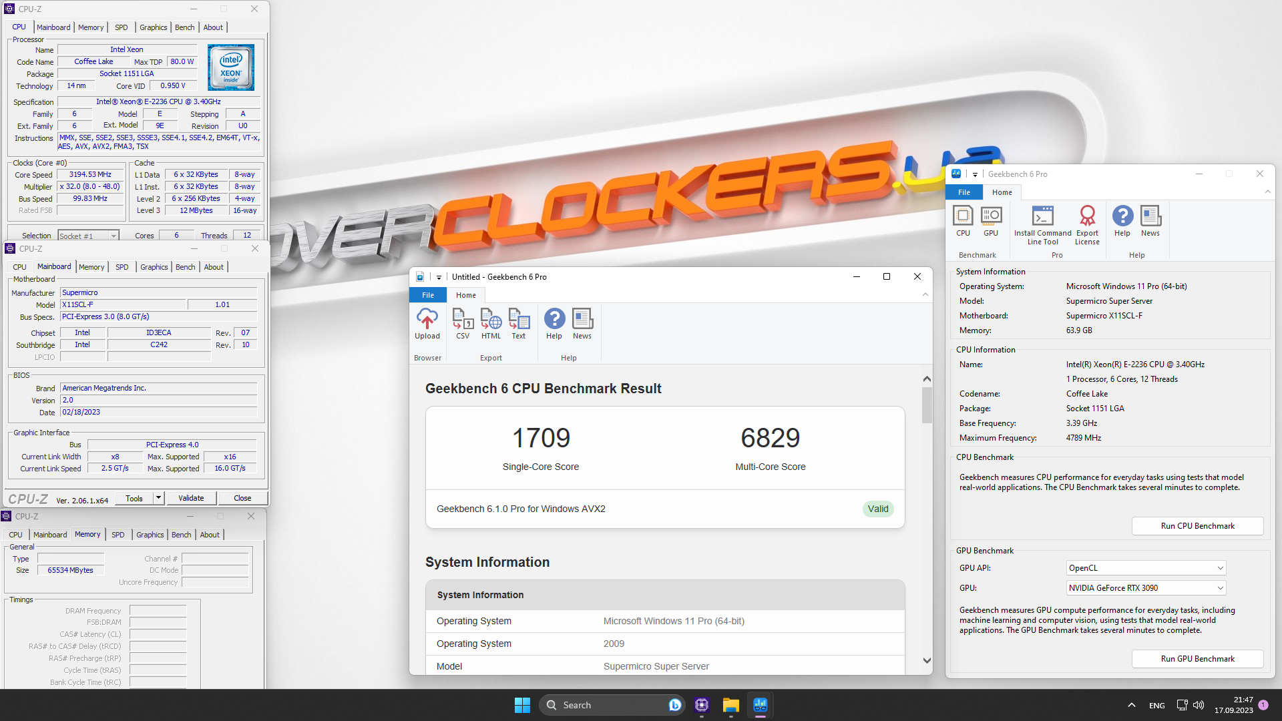Click the Single-Core Score value 1709
This screenshot has width=1282, height=721.
[x=541, y=438]
